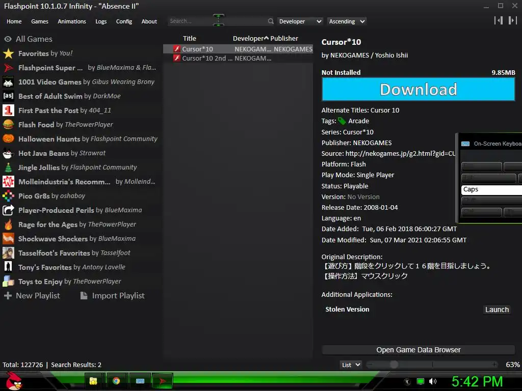Open the List layout dropdown
Image resolution: width=522 pixels, height=391 pixels.
pos(351,365)
